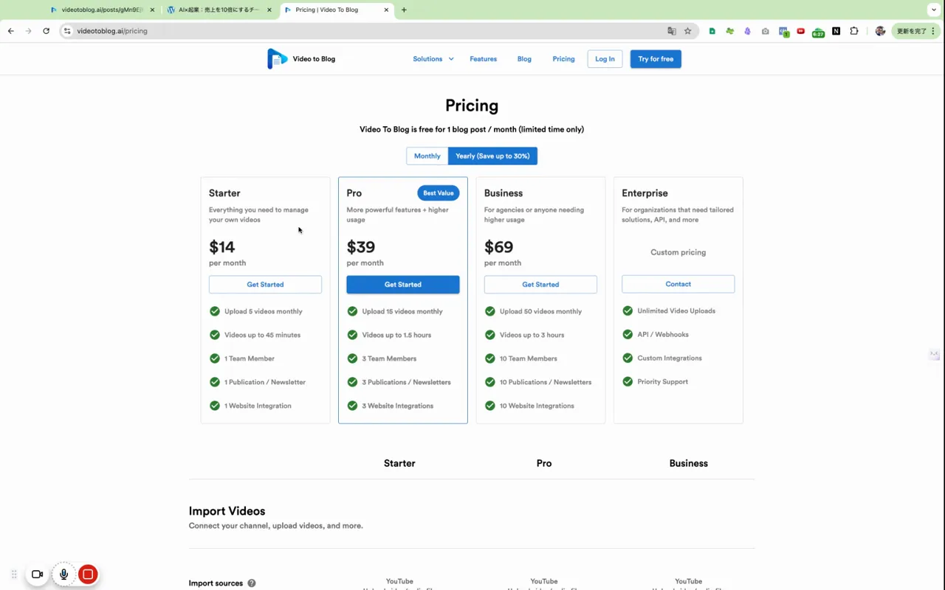
Task: Close the videotoblog.ai/posts tab
Action: [x=152, y=10]
